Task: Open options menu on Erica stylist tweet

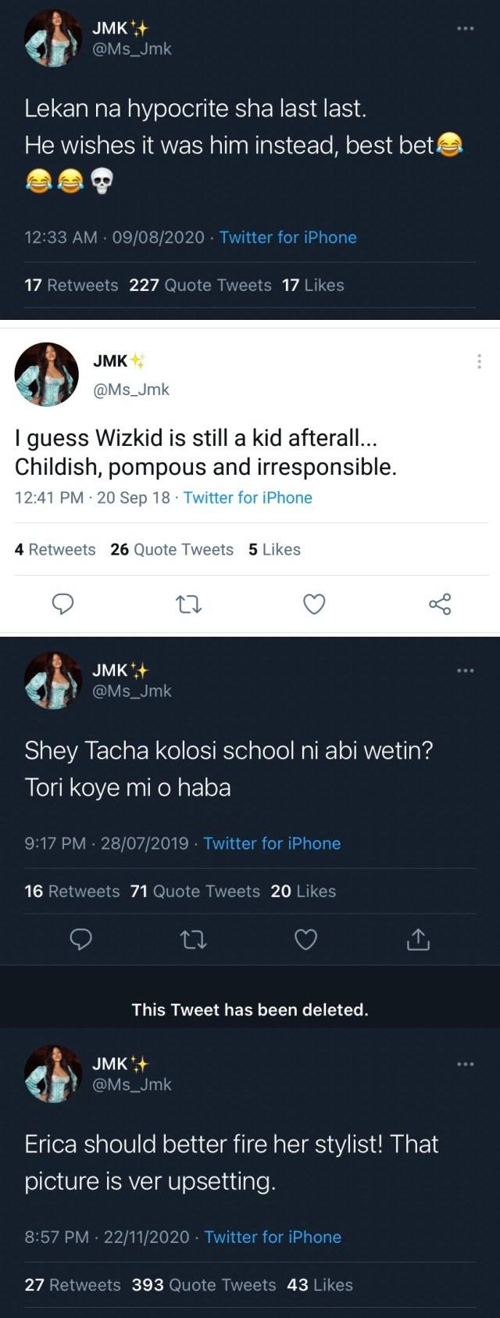Action: pos(465,1062)
